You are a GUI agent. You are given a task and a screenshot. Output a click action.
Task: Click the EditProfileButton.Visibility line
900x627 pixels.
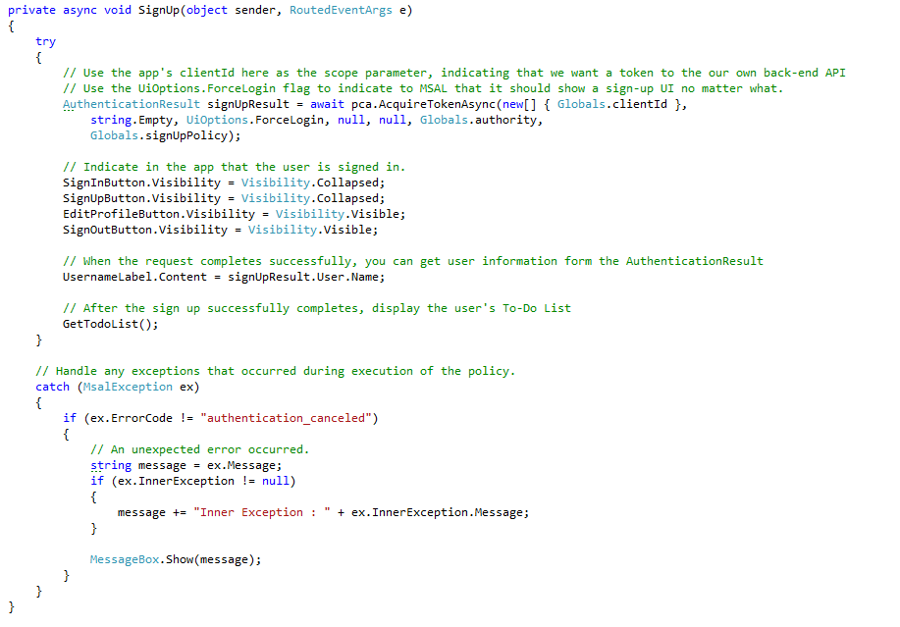coord(235,214)
